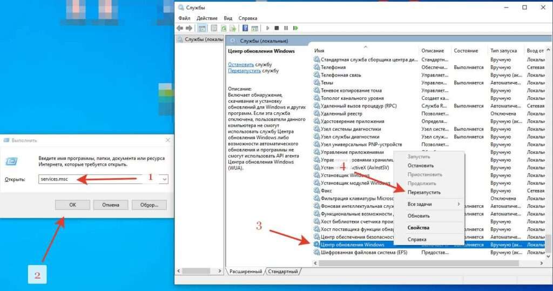Close the Выполнить dialog with X
The image size is (553, 291).
168,140
